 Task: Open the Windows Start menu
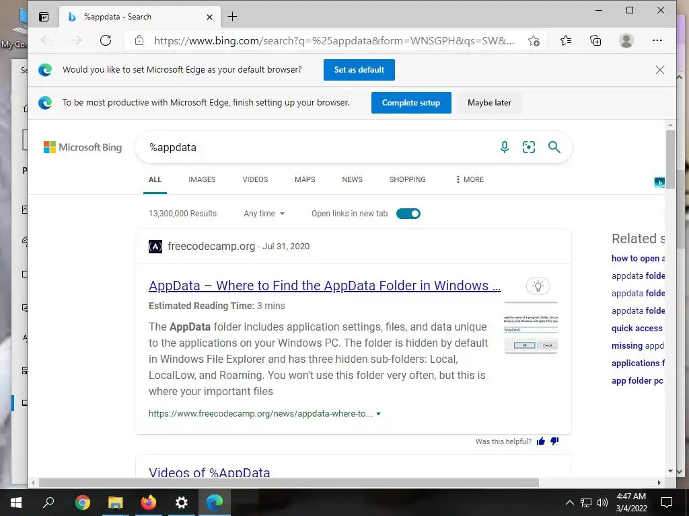click(x=16, y=503)
